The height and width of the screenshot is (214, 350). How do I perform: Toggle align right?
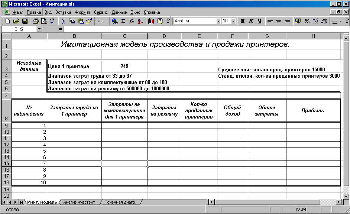pyautogui.click(x=287, y=21)
